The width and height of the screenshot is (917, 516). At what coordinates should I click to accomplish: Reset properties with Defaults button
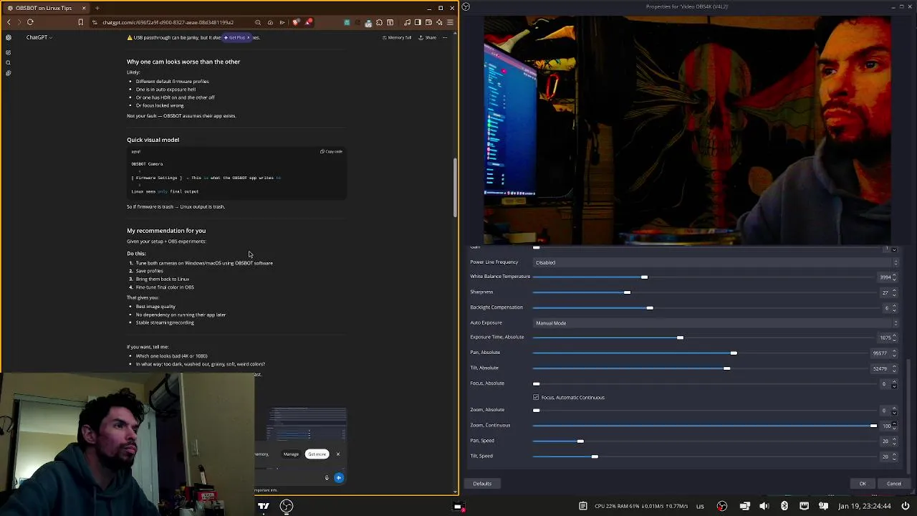[482, 484]
